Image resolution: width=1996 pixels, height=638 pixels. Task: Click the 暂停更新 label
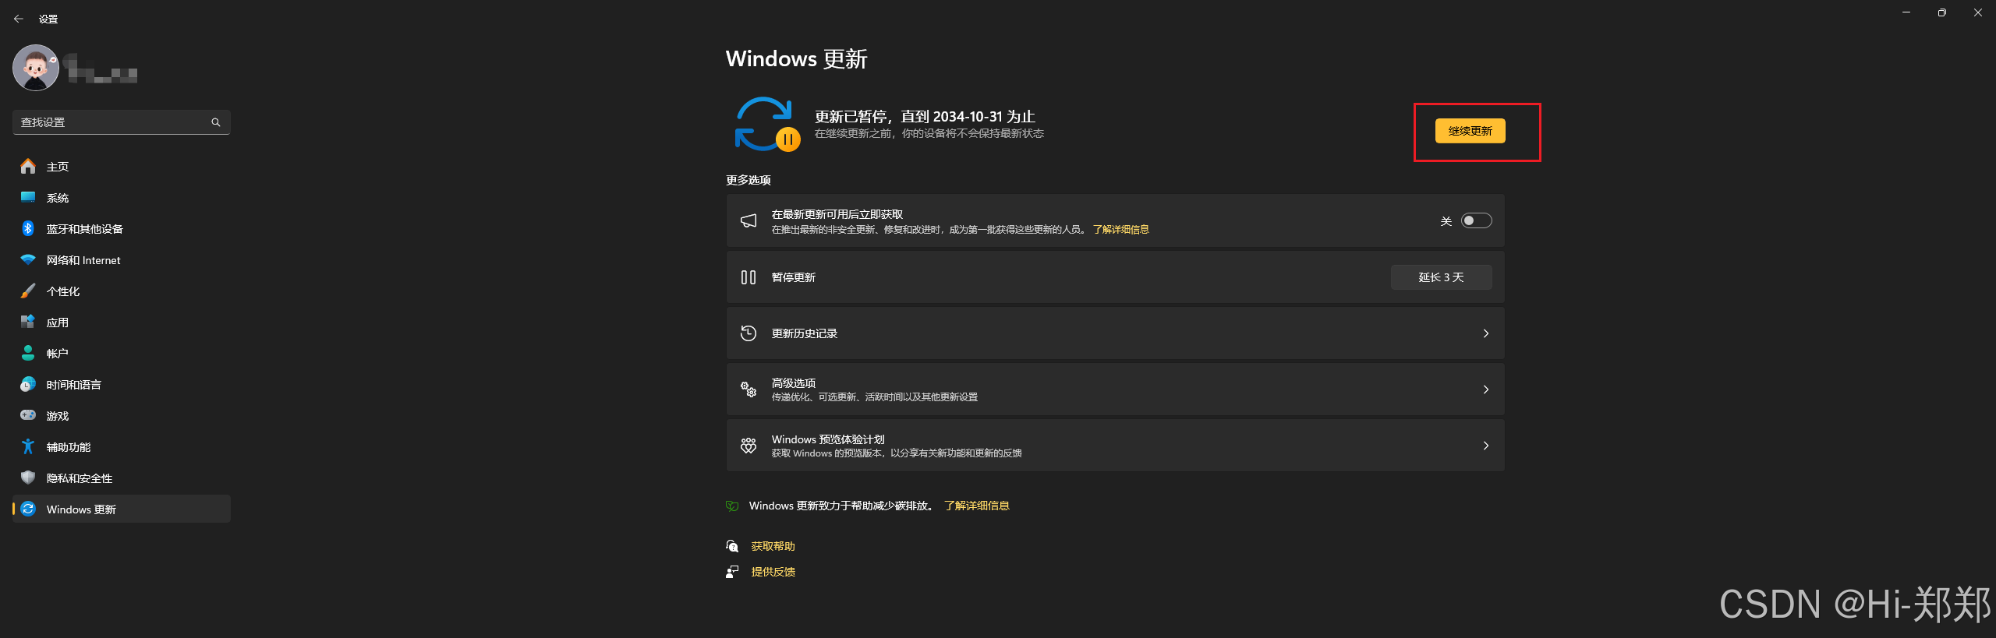click(x=794, y=277)
